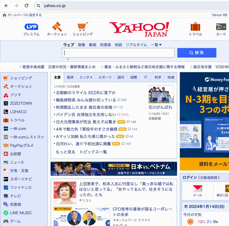The height and width of the screenshot is (226, 229).
Task: Open トラベル in the left sidebar
Action: tap(17, 120)
